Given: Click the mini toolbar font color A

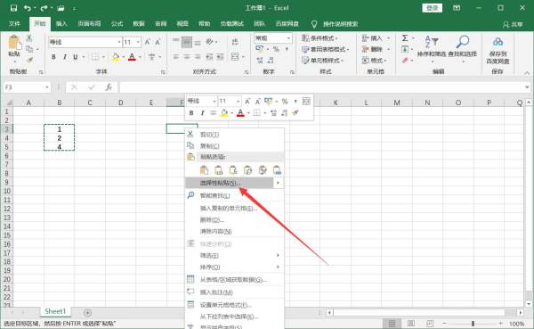Looking at the screenshot, I should click(240, 112).
